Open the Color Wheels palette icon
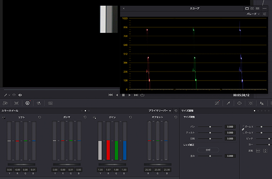 coord(27,103)
